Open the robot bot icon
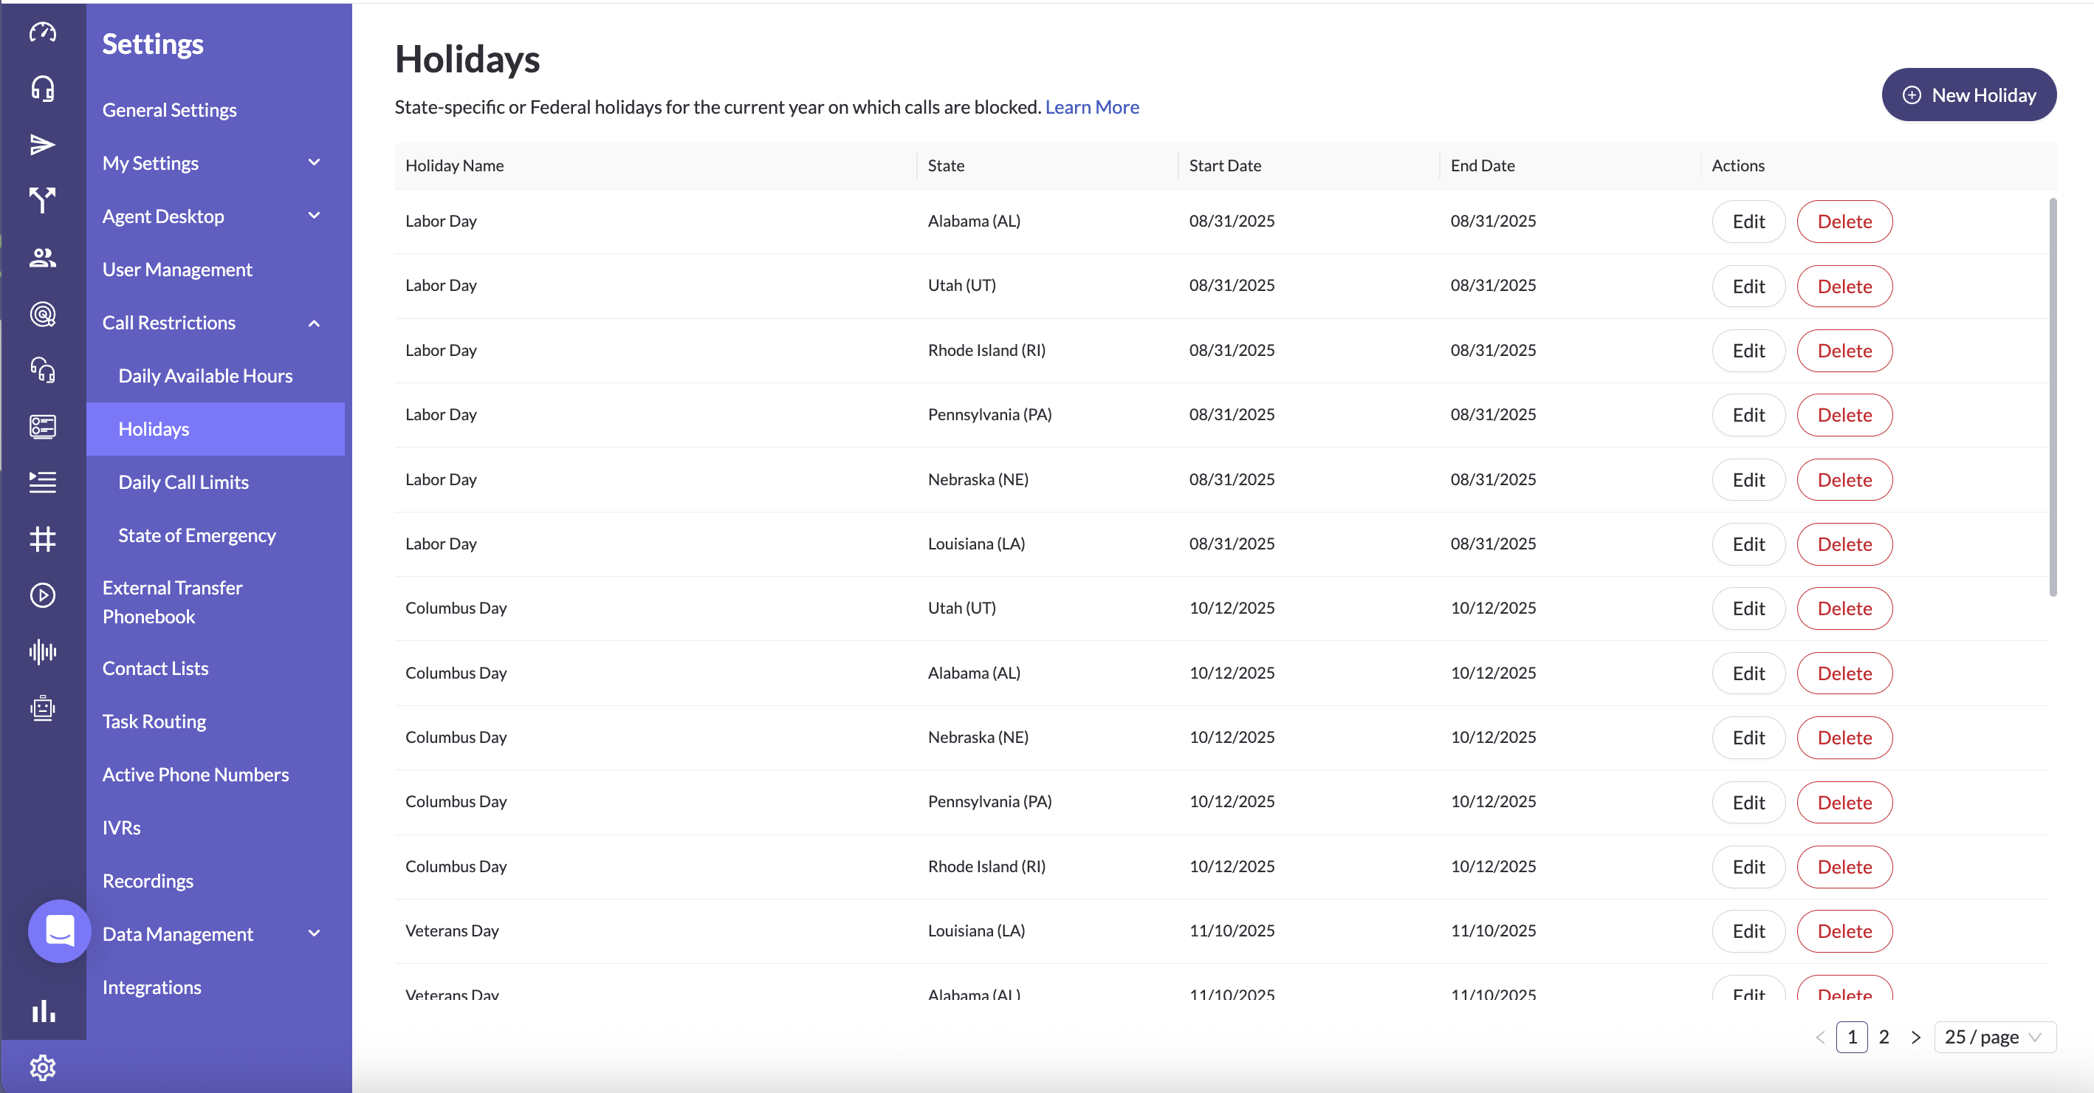 click(42, 707)
